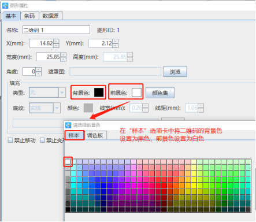Select the 样本 tab
This screenshot has width=256, height=222.
[74, 135]
